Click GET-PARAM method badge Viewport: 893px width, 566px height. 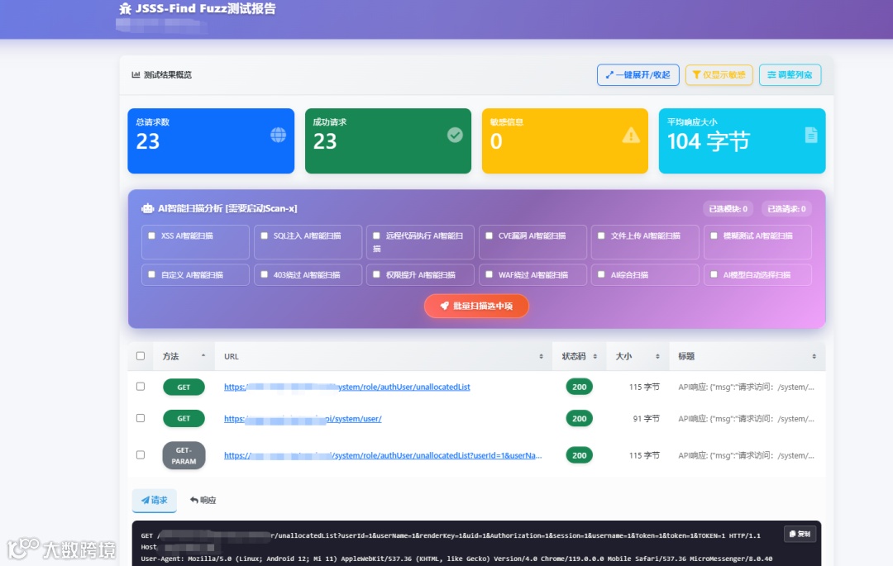pyautogui.click(x=184, y=455)
